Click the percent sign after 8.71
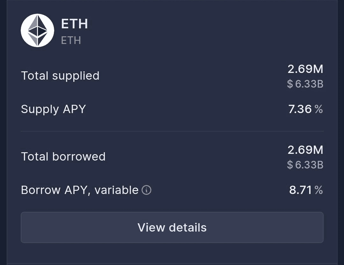The image size is (344, 265). (x=319, y=190)
